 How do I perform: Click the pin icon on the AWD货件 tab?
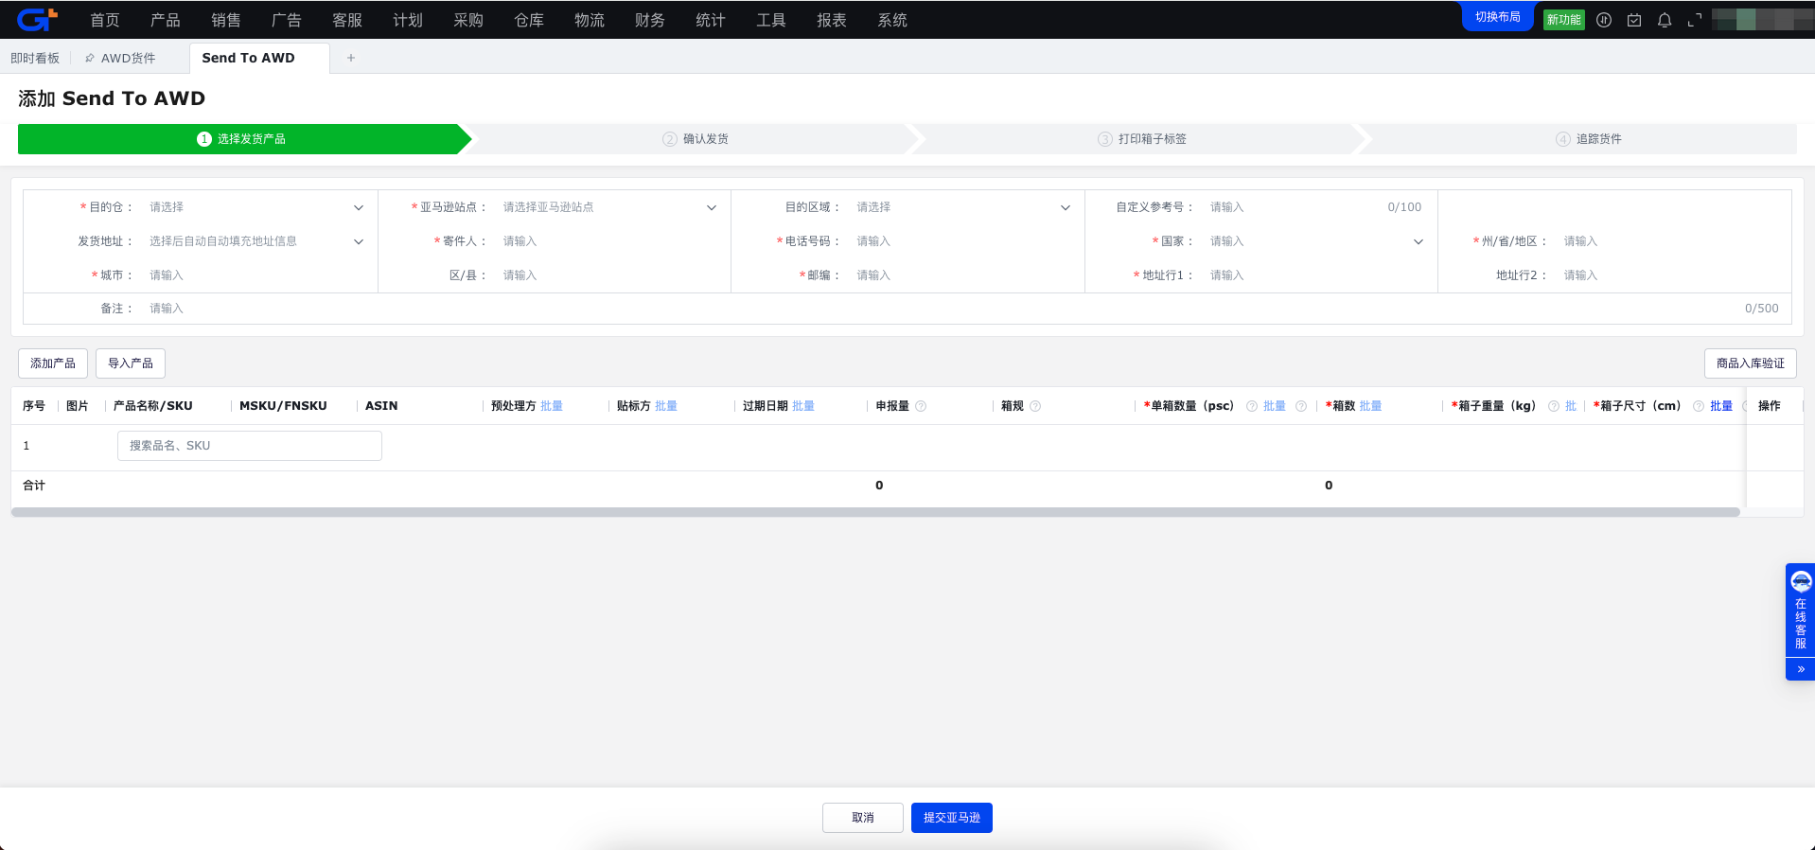click(x=90, y=58)
